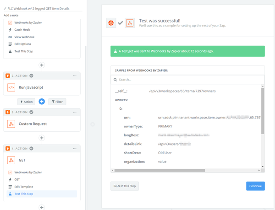Click the blue plus add-step button
This screenshot has height=210, width=275.
coord(42,101)
